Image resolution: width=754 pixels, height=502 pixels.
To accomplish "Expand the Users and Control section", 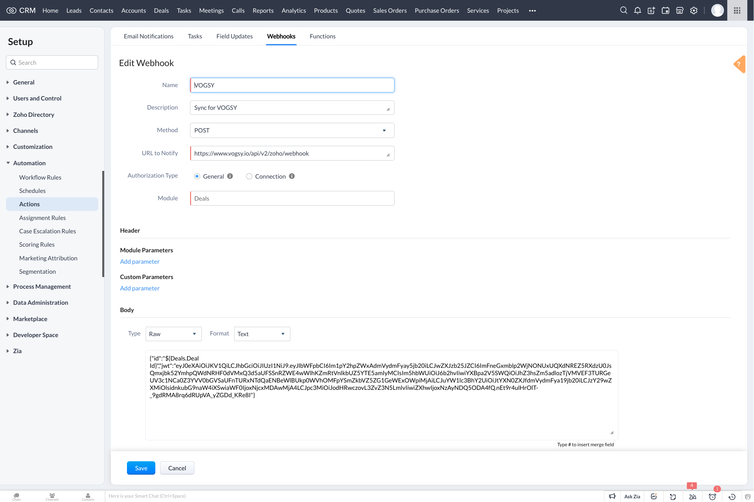I will (x=37, y=98).
